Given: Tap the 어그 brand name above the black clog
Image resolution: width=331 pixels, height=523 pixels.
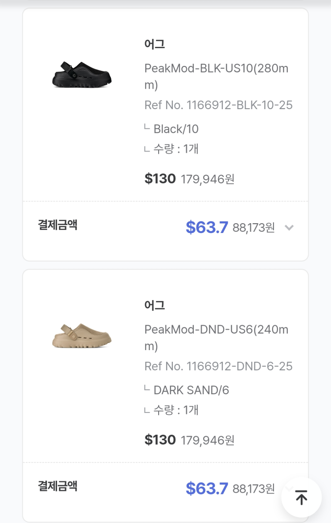Looking at the screenshot, I should coord(155,45).
